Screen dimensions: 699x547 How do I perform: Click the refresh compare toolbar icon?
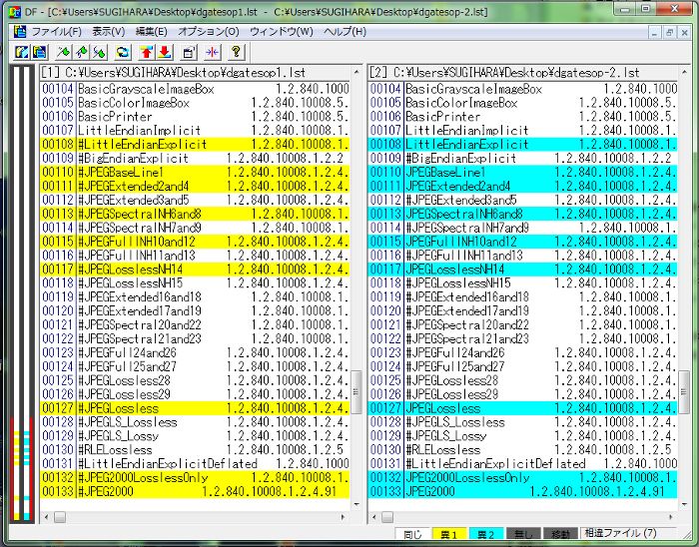(x=123, y=52)
